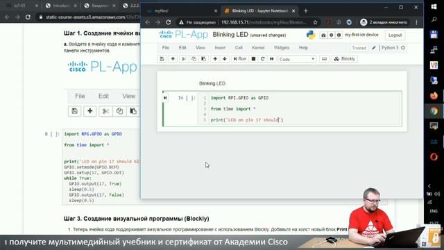Restart kernel and run all cells icon
The width and height of the screenshot is (444, 250).
(x=271, y=59)
